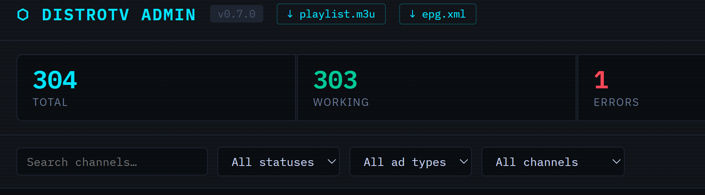The image size is (705, 195).
Task: Click the WORKING label under 303
Action: coord(341,102)
